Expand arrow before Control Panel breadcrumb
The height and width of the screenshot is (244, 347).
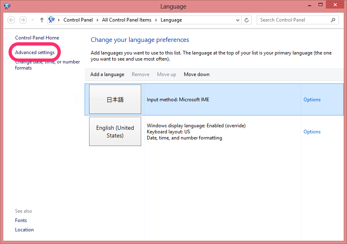59,20
